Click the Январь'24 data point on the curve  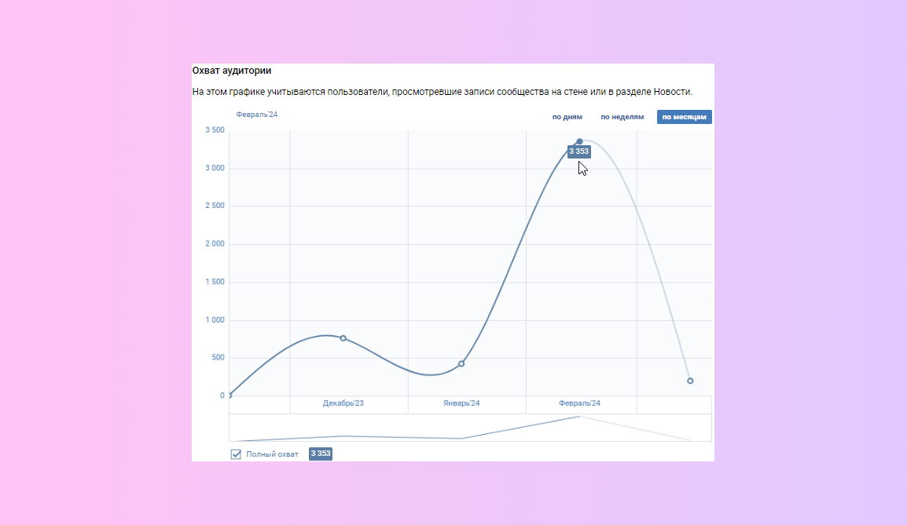pyautogui.click(x=461, y=363)
